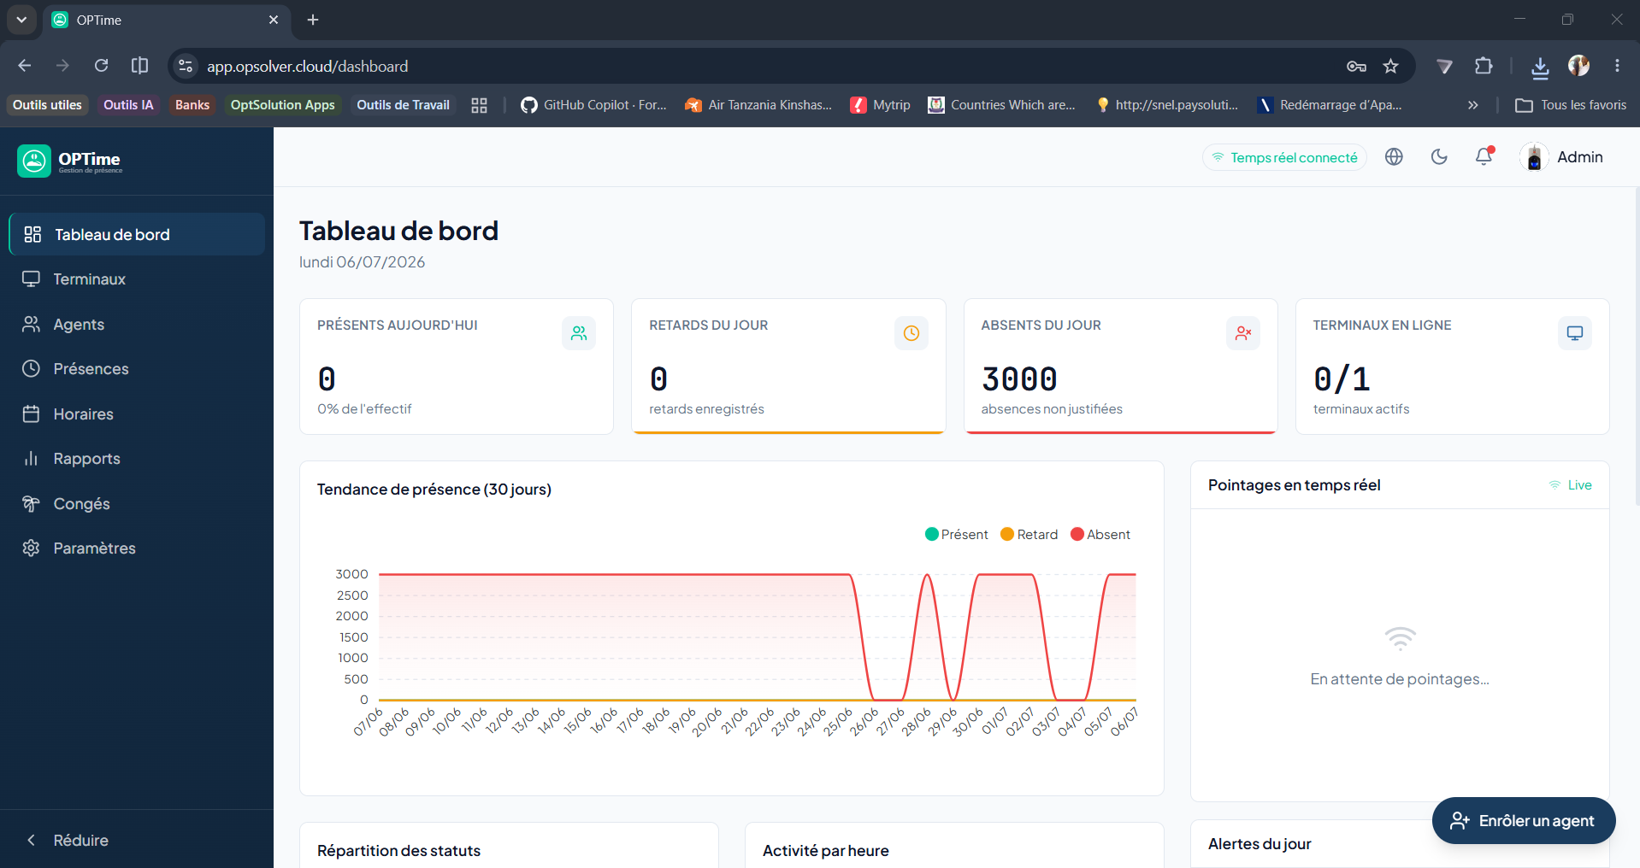Bookmark this page with the star icon
The height and width of the screenshot is (868, 1640).
point(1391,66)
